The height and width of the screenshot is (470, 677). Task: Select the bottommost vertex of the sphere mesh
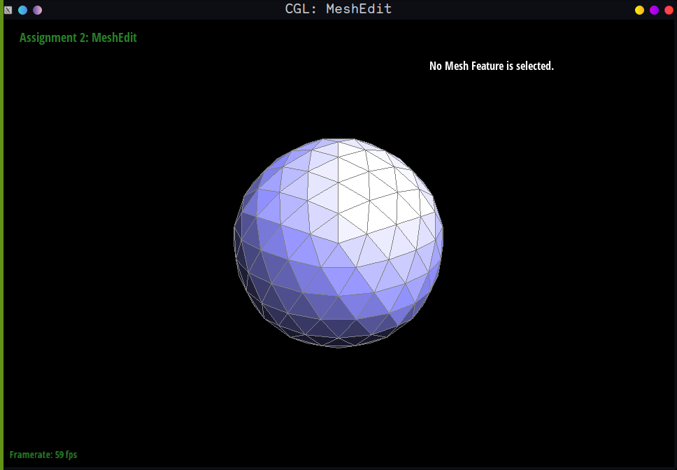point(338,348)
